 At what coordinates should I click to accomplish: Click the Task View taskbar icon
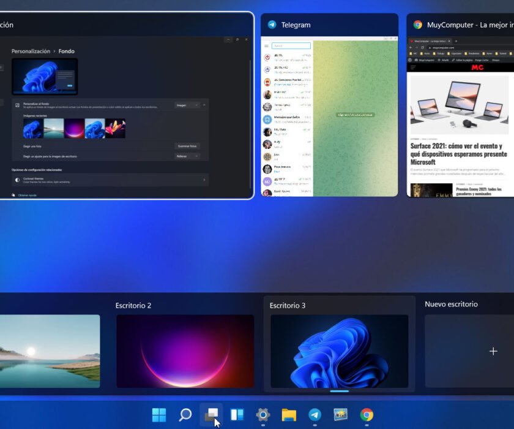point(212,415)
